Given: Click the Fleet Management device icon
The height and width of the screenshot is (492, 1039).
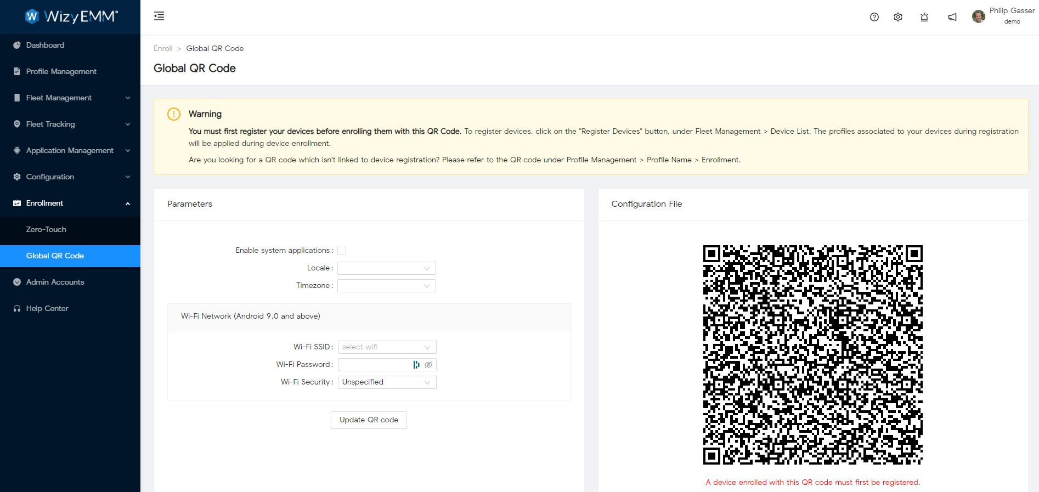Looking at the screenshot, I should tap(17, 98).
